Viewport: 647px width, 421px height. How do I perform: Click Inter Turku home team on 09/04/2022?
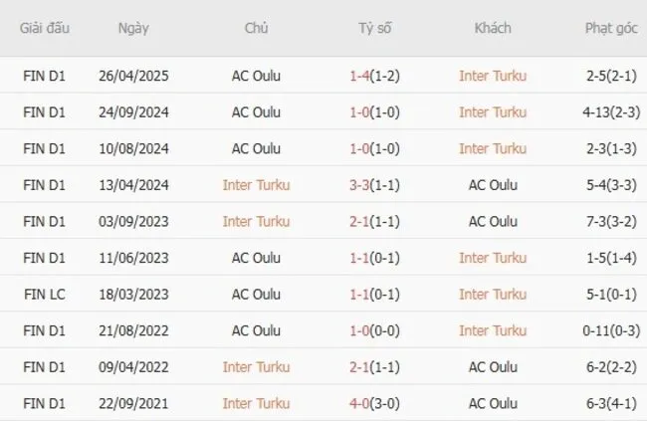[x=256, y=367]
